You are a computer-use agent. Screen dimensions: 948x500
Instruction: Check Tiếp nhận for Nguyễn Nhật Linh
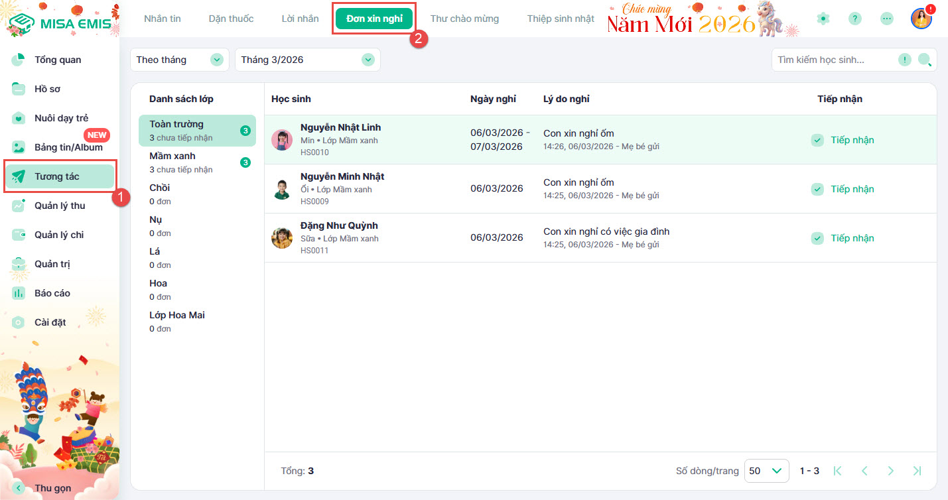(x=818, y=140)
